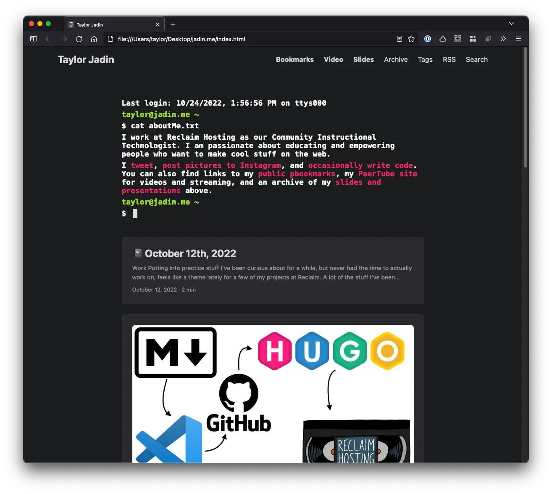Follow the 'PeerTube site' link
Viewport: 552px width, 494px height.
tap(388, 174)
